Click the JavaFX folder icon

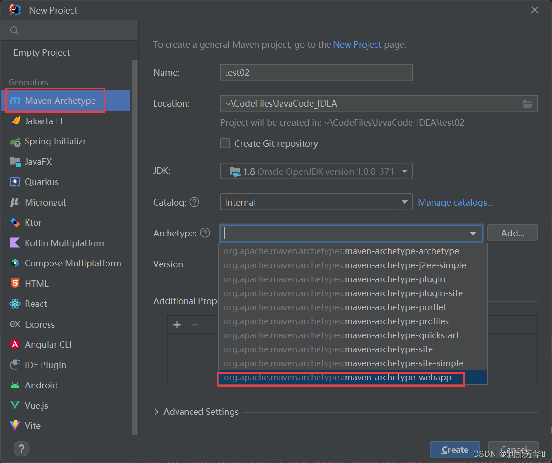click(15, 162)
